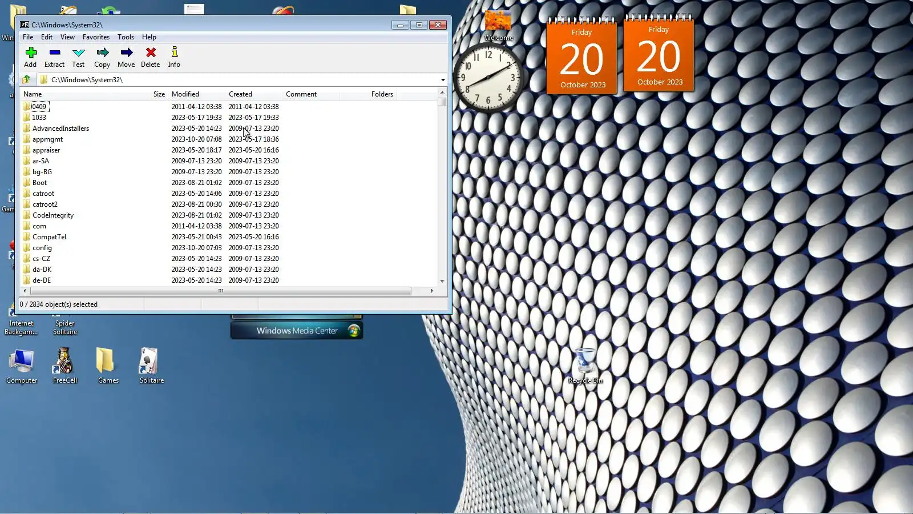Select the Recycle Bin desktop icon
The image size is (913, 514).
click(x=585, y=367)
